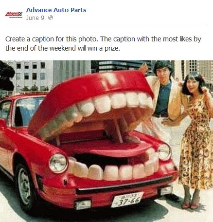The image size is (213, 222).
Task: Click the globe public-audience icon
Action: (51, 18)
